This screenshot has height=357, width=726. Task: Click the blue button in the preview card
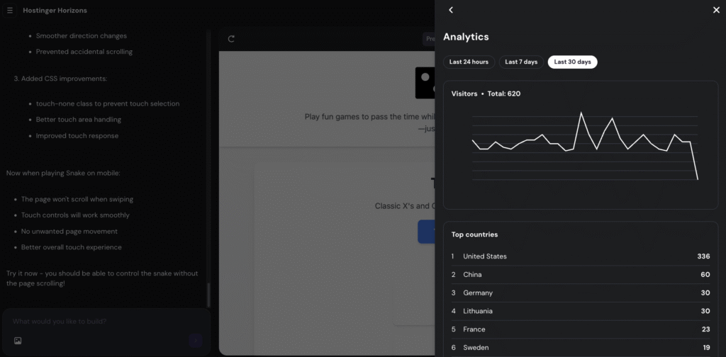[427, 232]
